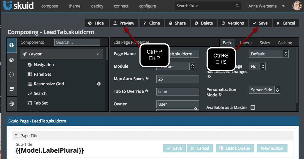Screen dimensions: 304x159
Task: Edit the Tab to Override field
Action: tap(178, 92)
